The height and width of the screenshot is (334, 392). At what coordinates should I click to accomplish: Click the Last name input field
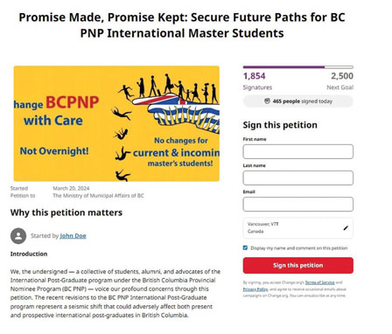click(x=298, y=177)
